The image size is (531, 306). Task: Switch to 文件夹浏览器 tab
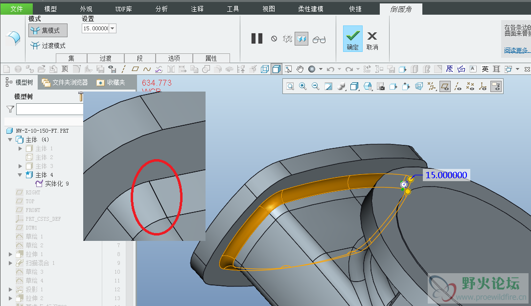pos(65,83)
